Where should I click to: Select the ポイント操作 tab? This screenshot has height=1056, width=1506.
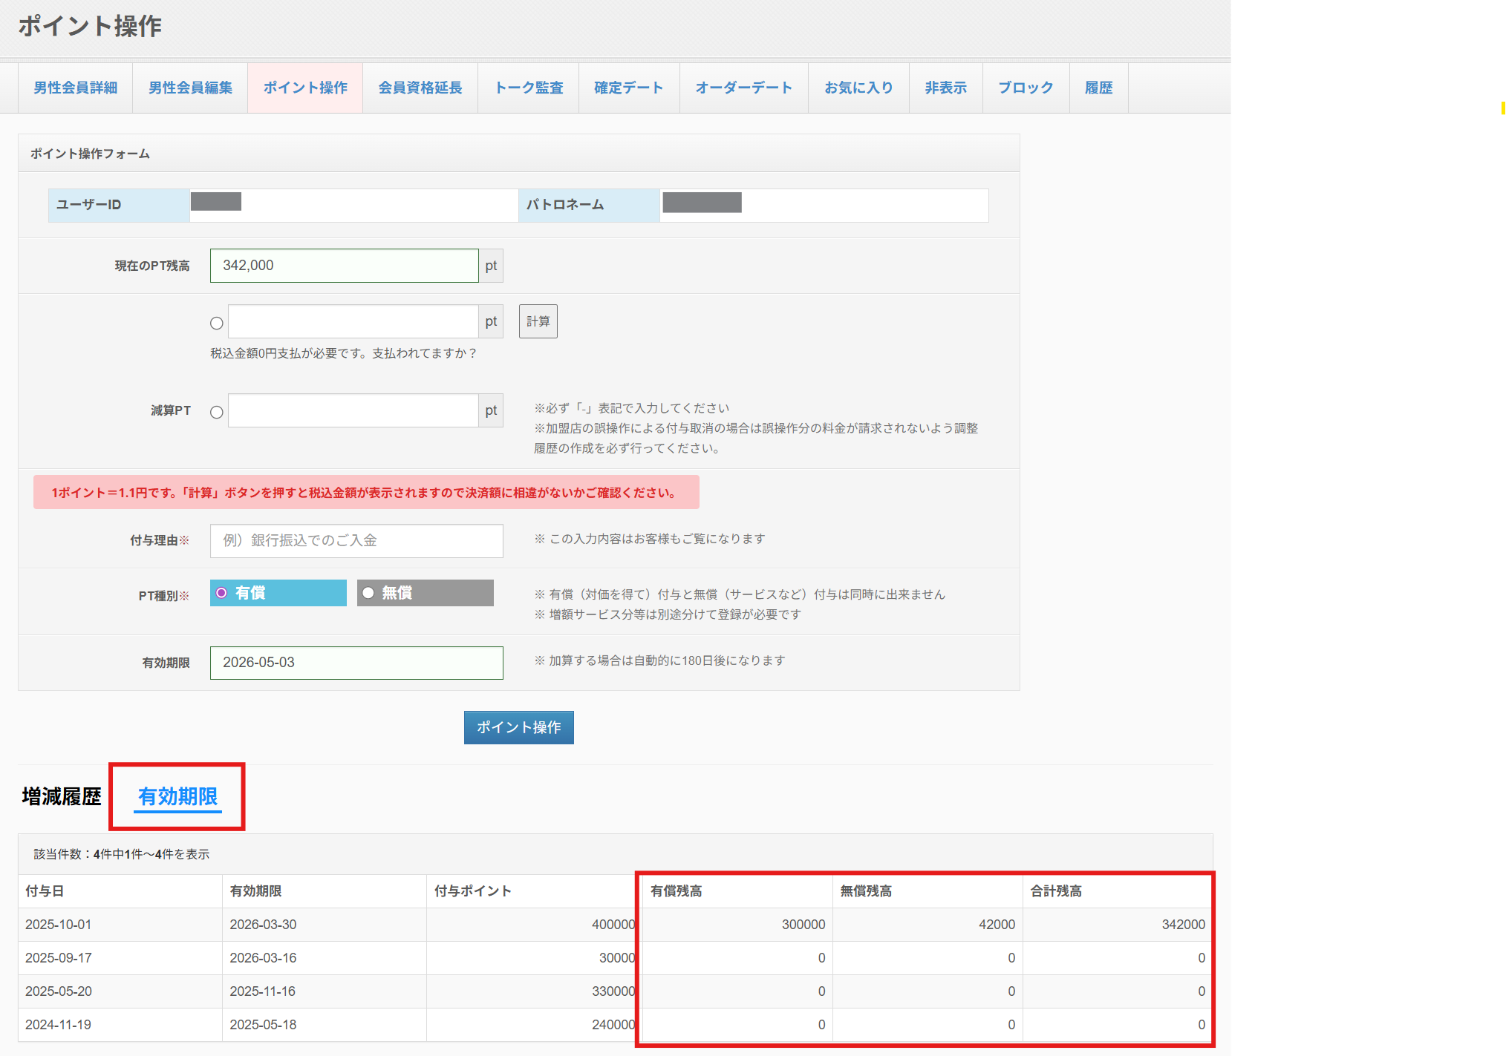305,88
